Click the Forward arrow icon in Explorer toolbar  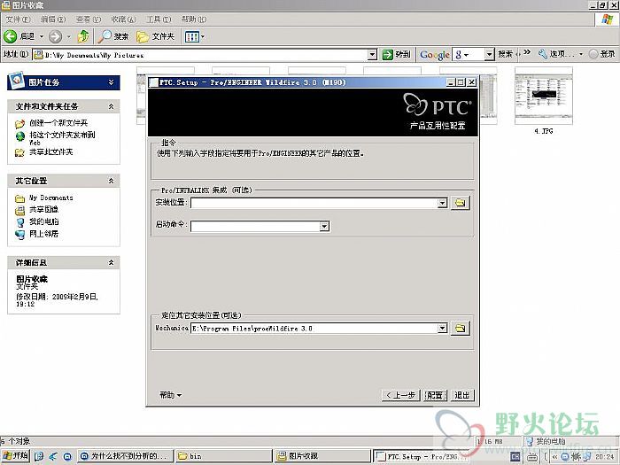pyautogui.click(x=55, y=37)
